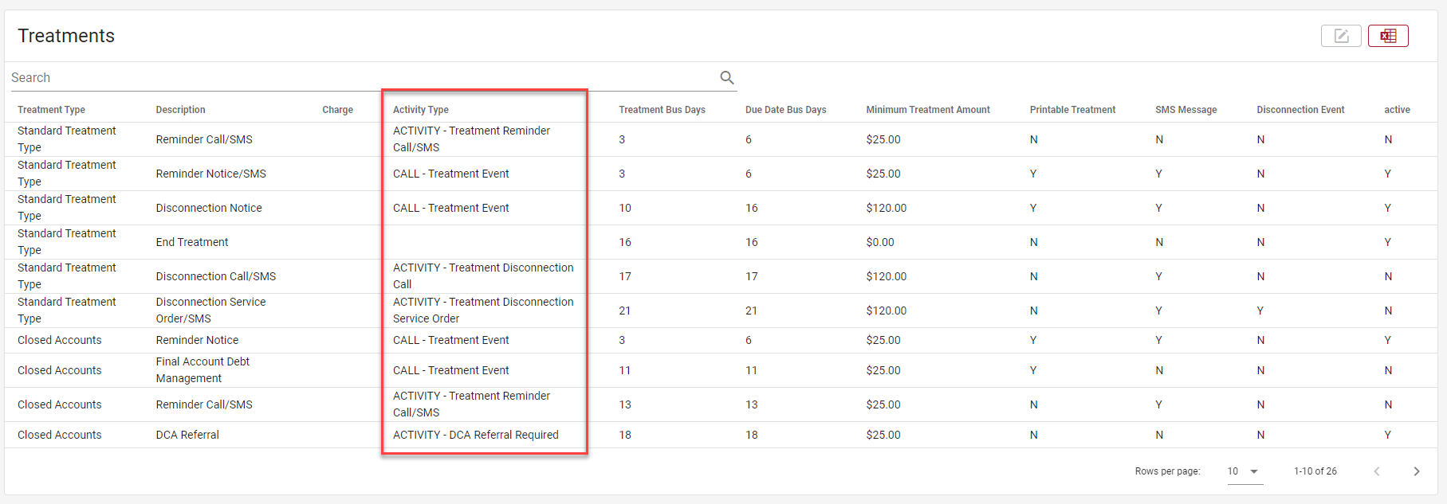The height and width of the screenshot is (504, 1447).
Task: Select Final Account Debt Management row
Action: click(203, 370)
